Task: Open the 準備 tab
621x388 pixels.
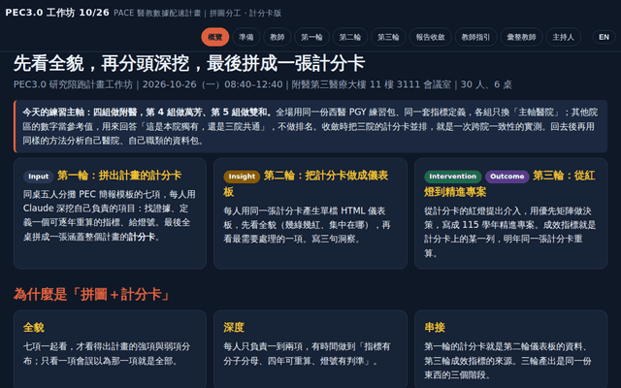Action: point(245,37)
